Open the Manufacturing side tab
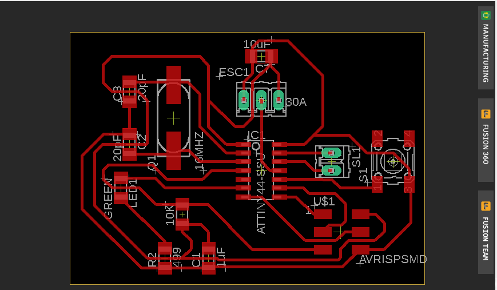 point(486,47)
